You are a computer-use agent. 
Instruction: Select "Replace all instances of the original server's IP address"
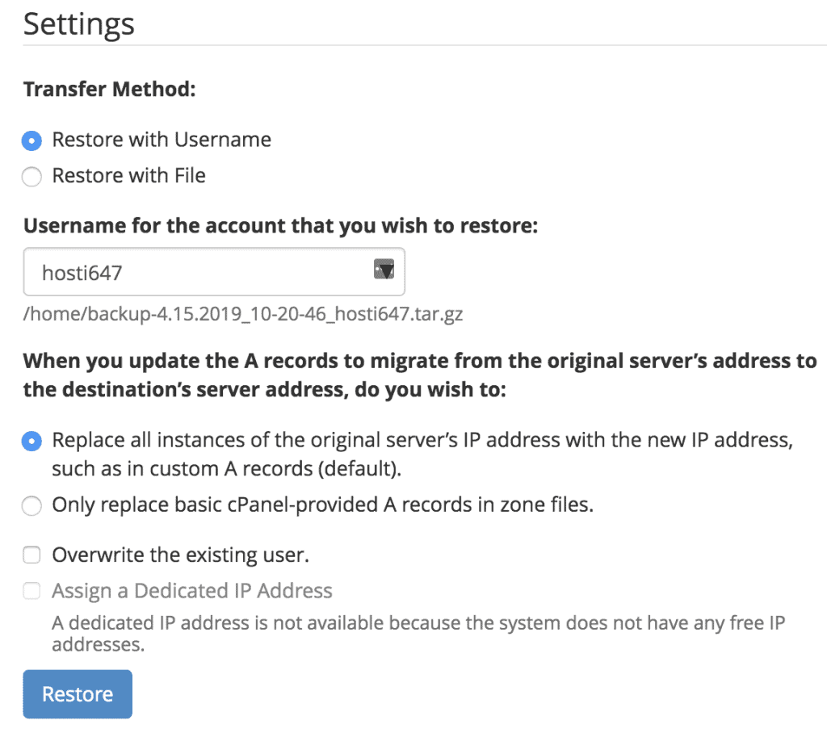coord(31,441)
